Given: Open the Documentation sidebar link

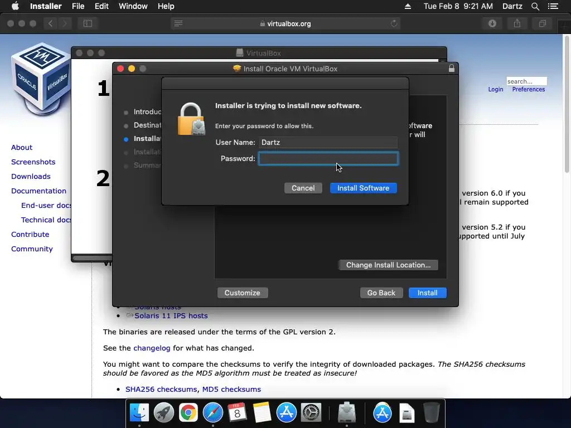Looking at the screenshot, I should (38, 191).
